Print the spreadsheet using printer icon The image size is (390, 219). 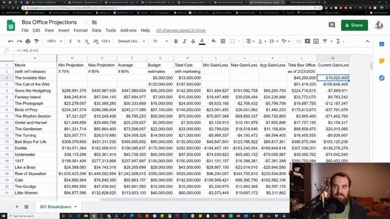point(28,41)
